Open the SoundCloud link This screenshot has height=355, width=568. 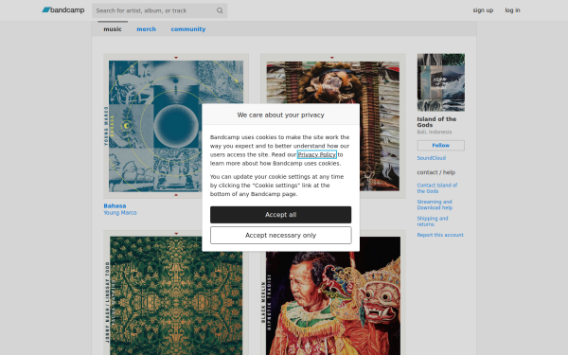click(432, 158)
